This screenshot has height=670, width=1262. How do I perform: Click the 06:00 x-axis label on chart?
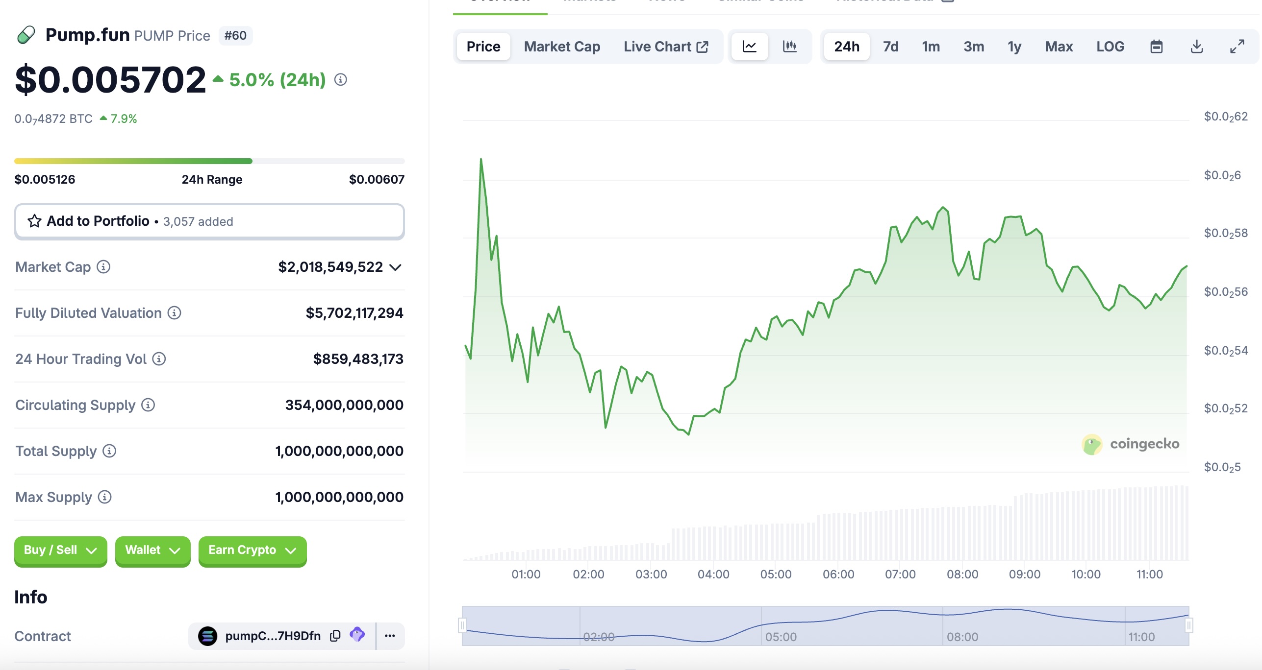coord(838,574)
